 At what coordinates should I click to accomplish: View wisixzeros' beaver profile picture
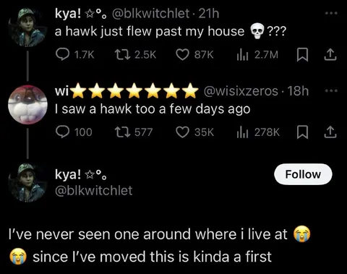[x=27, y=105]
